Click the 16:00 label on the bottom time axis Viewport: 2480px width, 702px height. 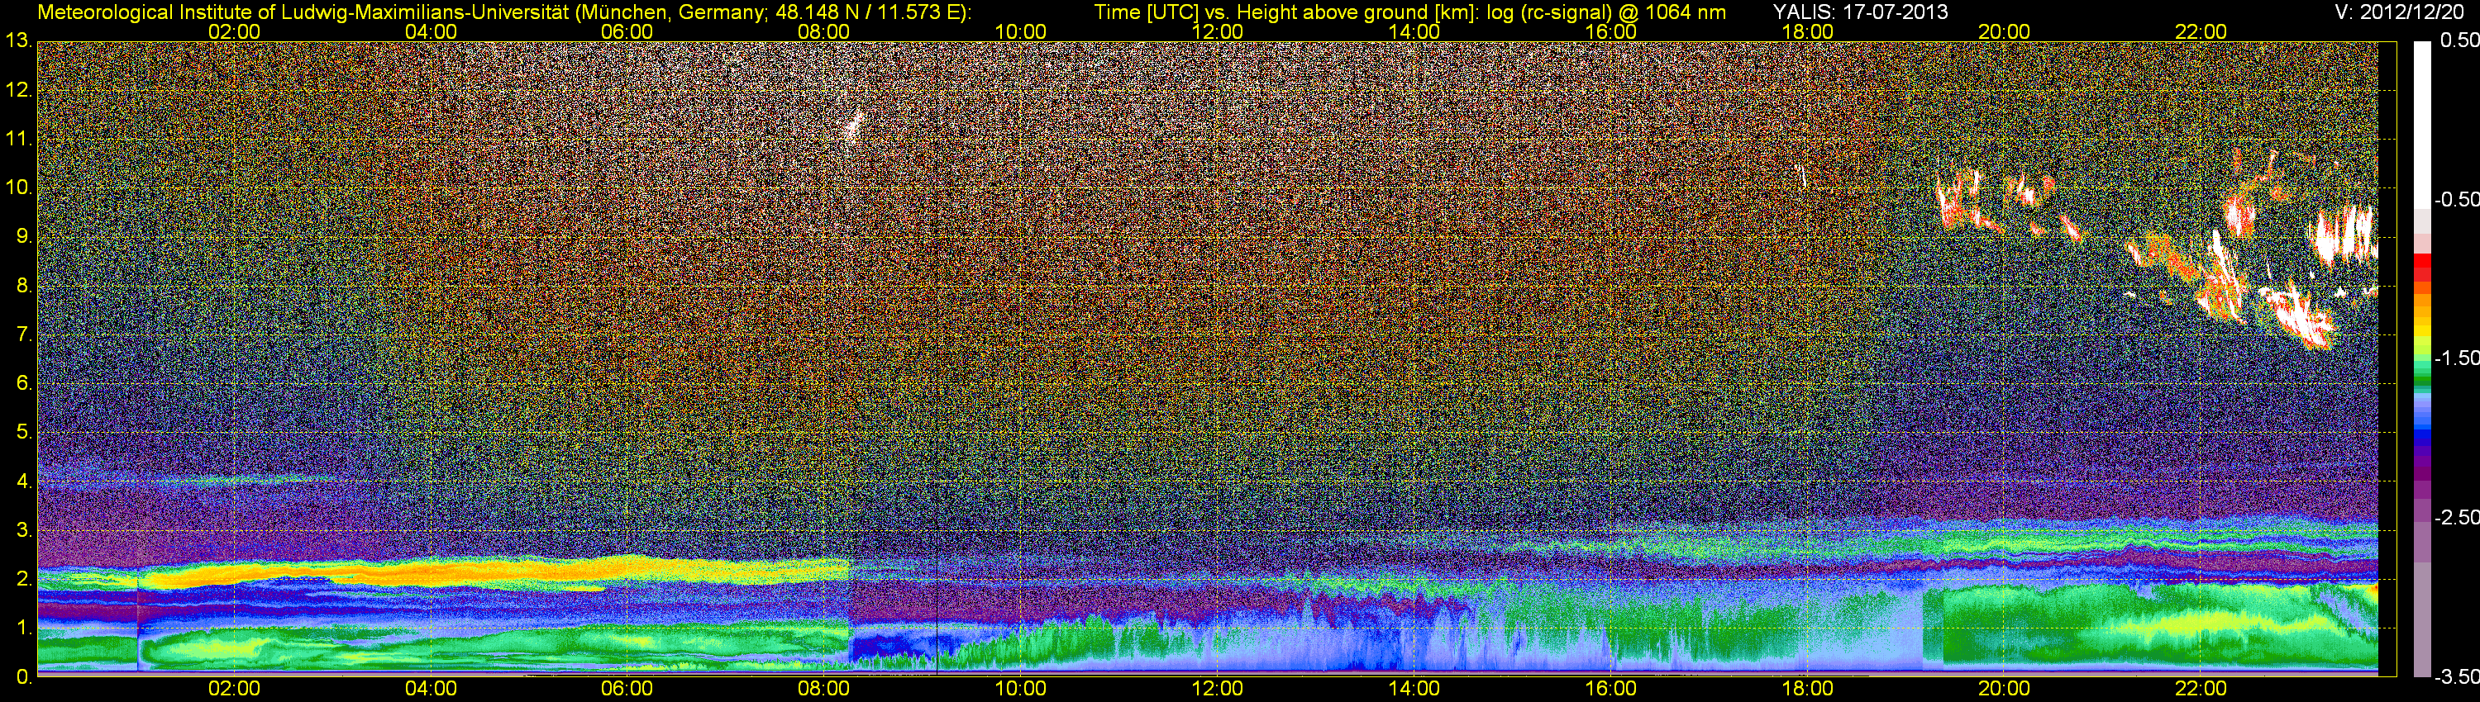tap(1610, 689)
